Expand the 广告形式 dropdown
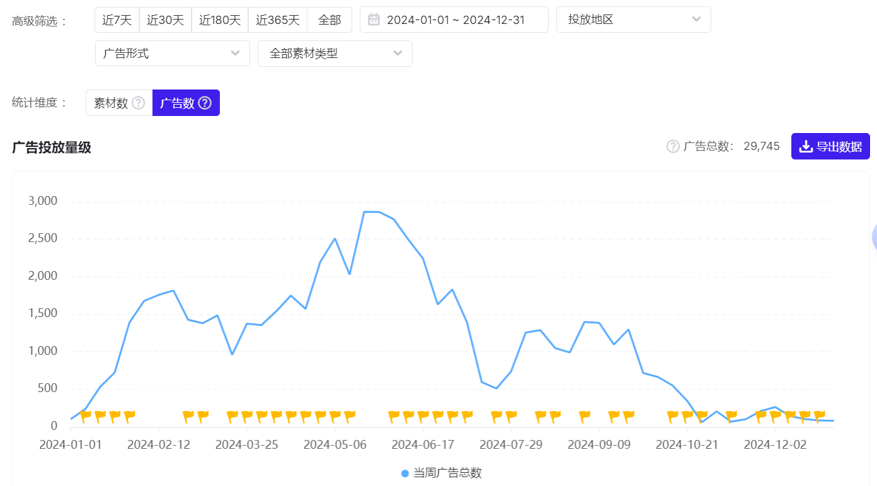 172,54
